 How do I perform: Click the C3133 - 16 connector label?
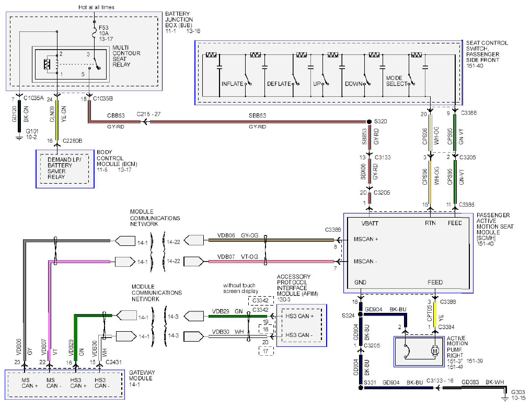(440, 380)
